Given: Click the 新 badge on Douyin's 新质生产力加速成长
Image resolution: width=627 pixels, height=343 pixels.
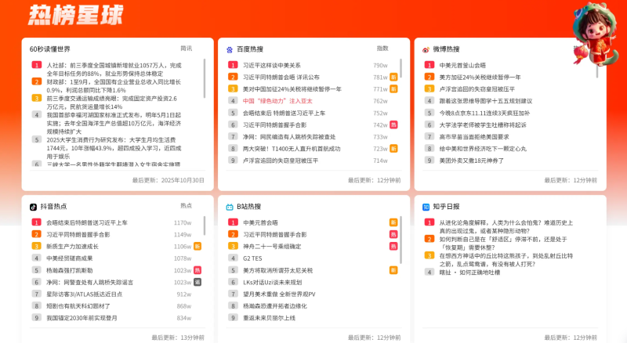Looking at the screenshot, I should tap(198, 246).
